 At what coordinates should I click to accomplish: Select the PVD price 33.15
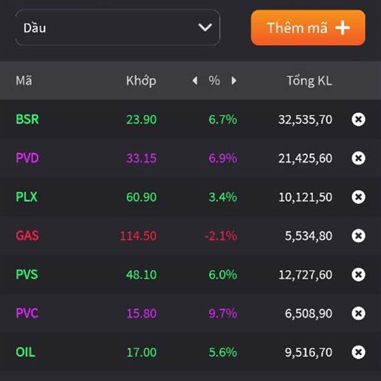point(141,158)
